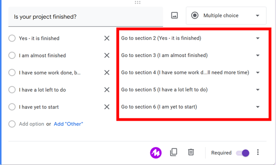Choose the "I am almost finished" radio button
Image resolution: width=276 pixels, height=165 pixels.
click(12, 55)
